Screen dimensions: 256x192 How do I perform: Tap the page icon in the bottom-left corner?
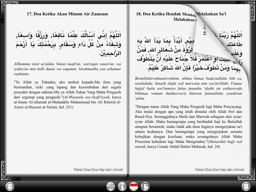(10, 186)
